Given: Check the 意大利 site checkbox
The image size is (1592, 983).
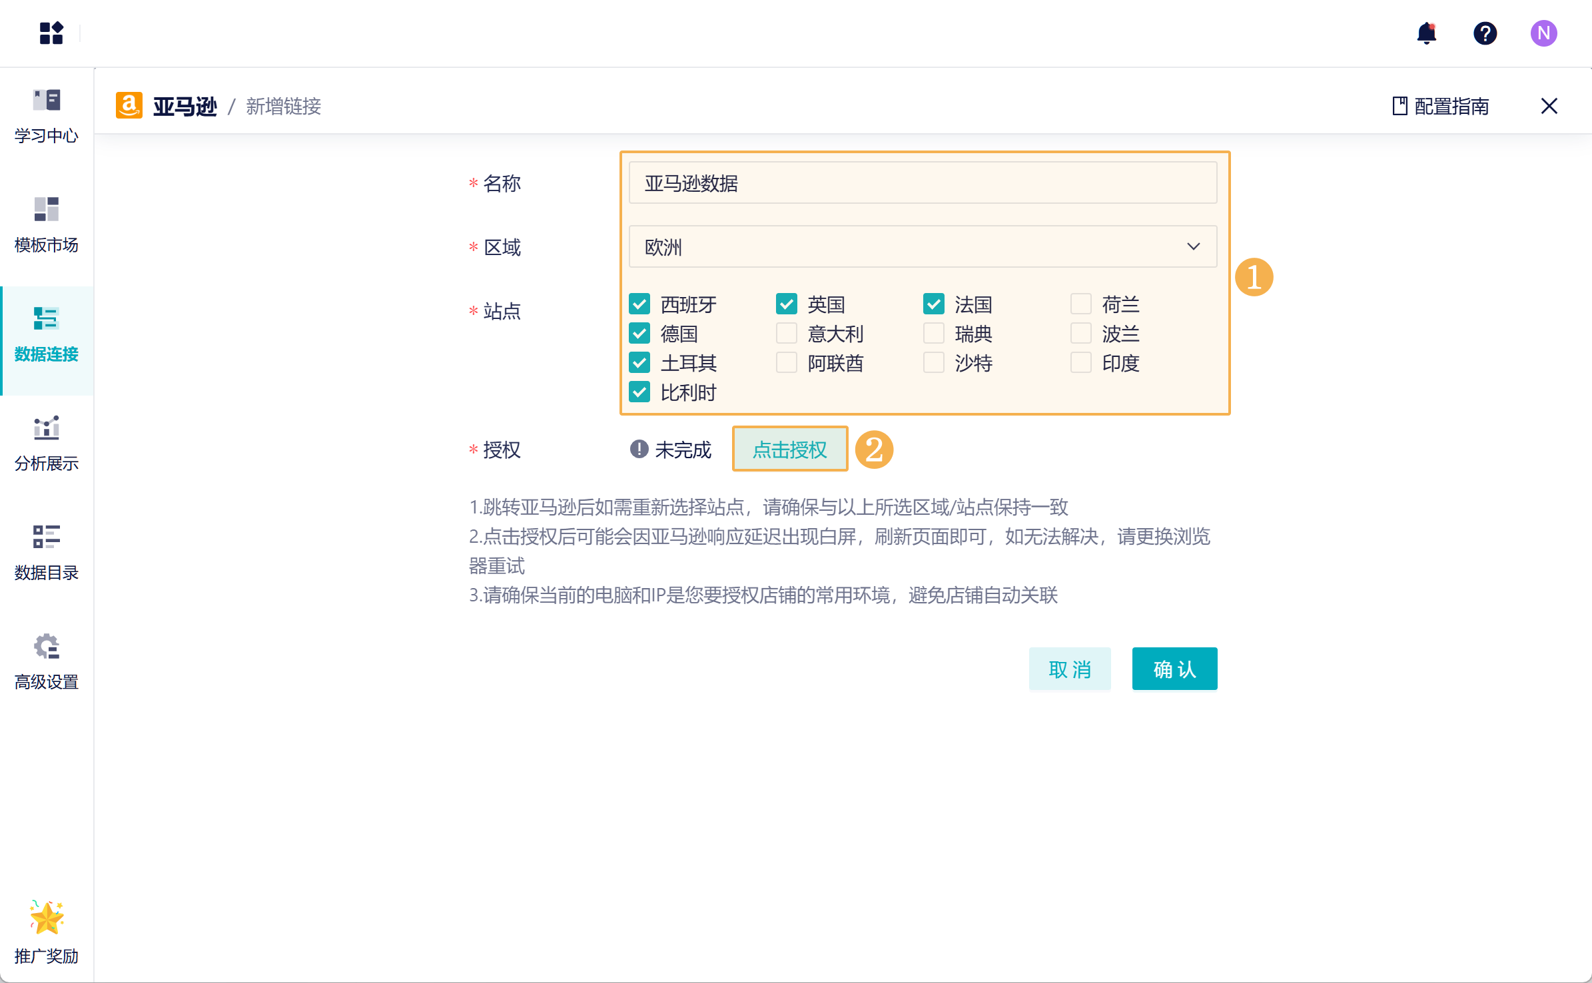Looking at the screenshot, I should coord(787,334).
